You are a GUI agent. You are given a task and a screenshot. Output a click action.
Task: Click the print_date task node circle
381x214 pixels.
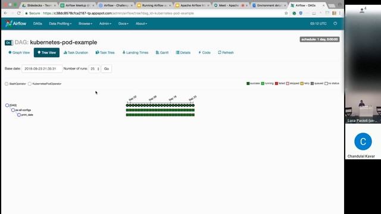(x=19, y=115)
